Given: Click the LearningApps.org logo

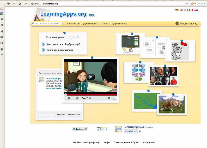Looking at the screenshot, I should 63,14.
